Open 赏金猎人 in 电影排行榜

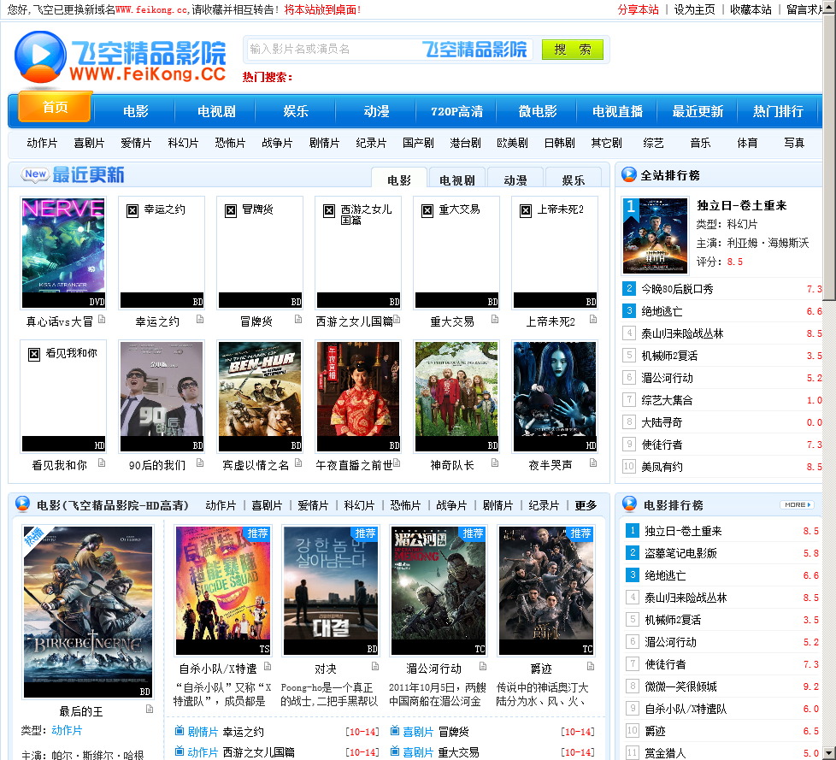[664, 753]
